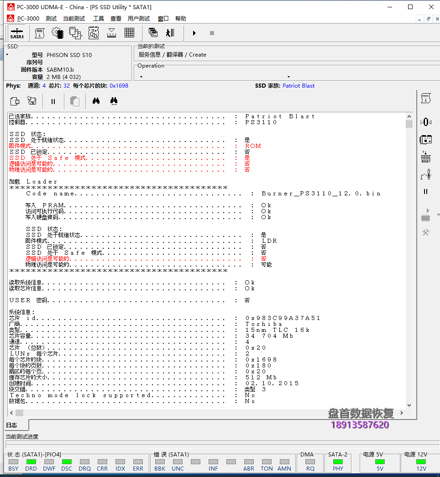Image resolution: width=440 pixels, height=477 pixels.
Task: Click the power switch circuit sidebar icon
Action: tap(426, 175)
